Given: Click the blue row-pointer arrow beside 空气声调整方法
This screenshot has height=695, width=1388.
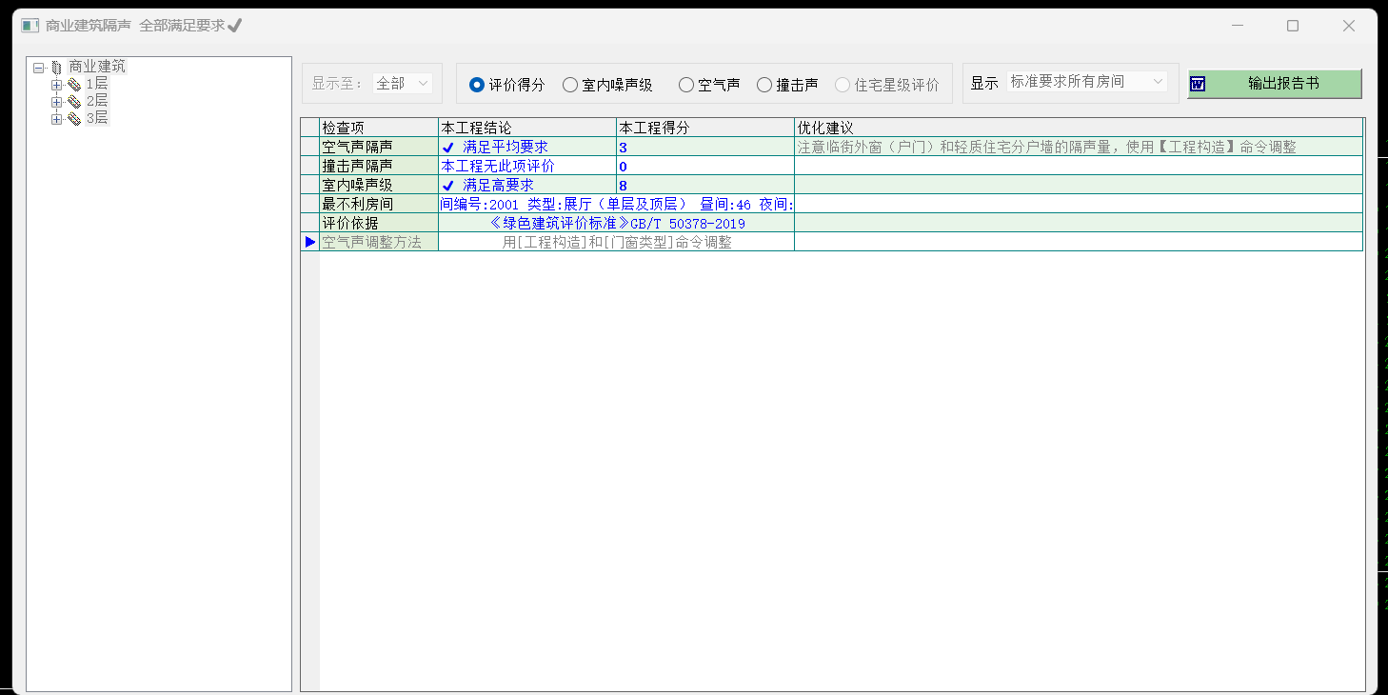Looking at the screenshot, I should pyautogui.click(x=309, y=242).
